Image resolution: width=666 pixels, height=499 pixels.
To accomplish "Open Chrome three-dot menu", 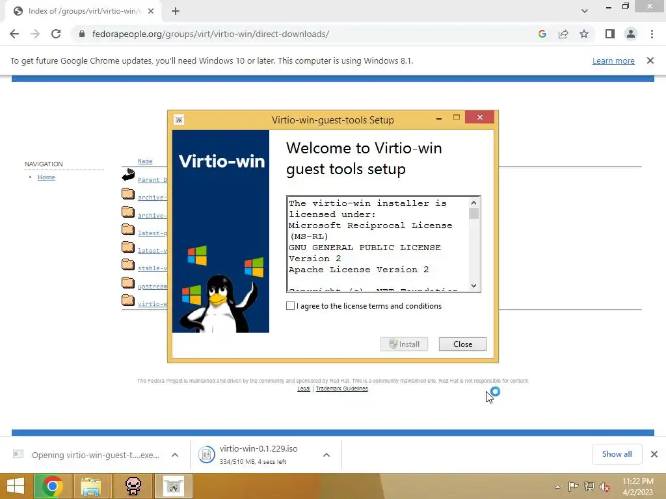I will point(652,34).
